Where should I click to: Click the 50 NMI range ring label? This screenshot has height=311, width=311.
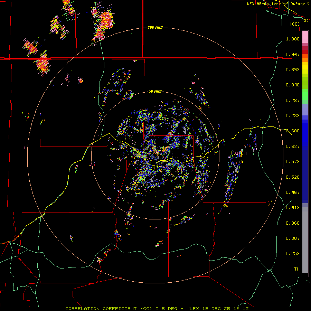click(155, 91)
